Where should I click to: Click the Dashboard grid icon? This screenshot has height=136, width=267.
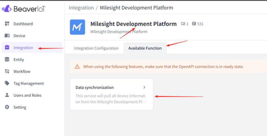[7, 24]
